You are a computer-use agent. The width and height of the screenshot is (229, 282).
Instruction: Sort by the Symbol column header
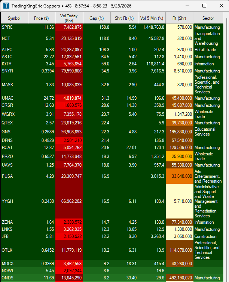tap(14, 18)
